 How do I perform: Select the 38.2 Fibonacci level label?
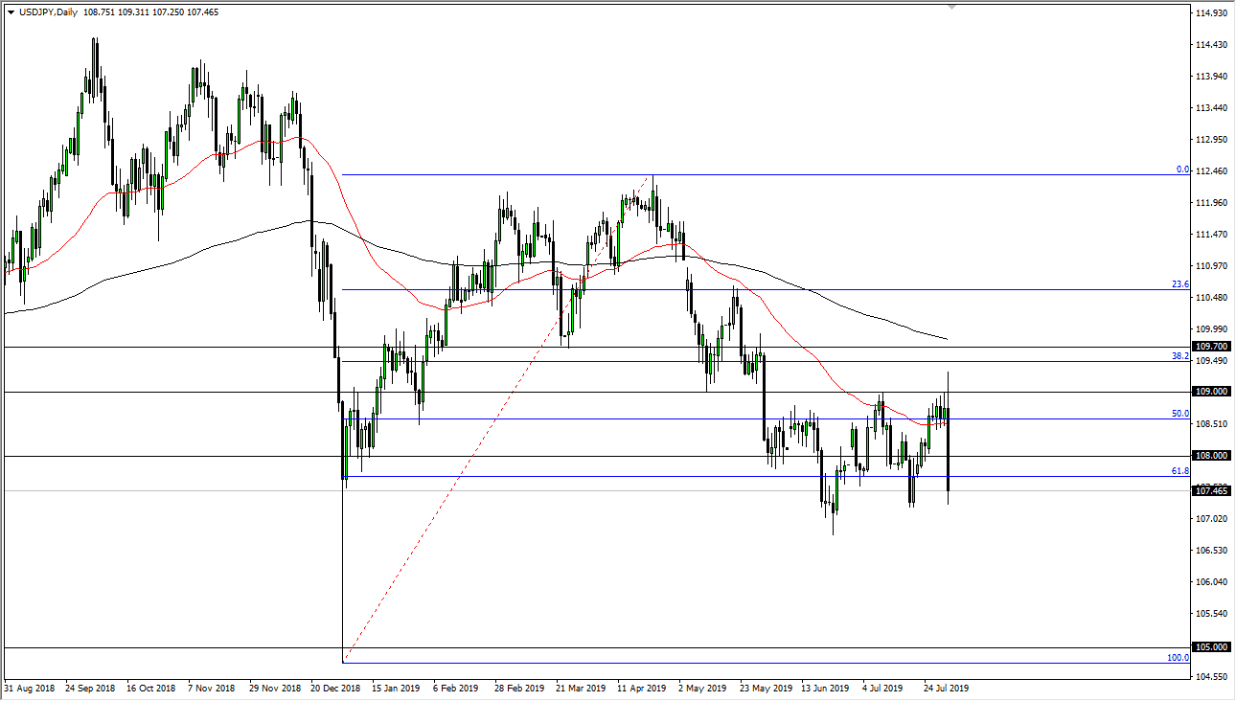pos(1180,353)
